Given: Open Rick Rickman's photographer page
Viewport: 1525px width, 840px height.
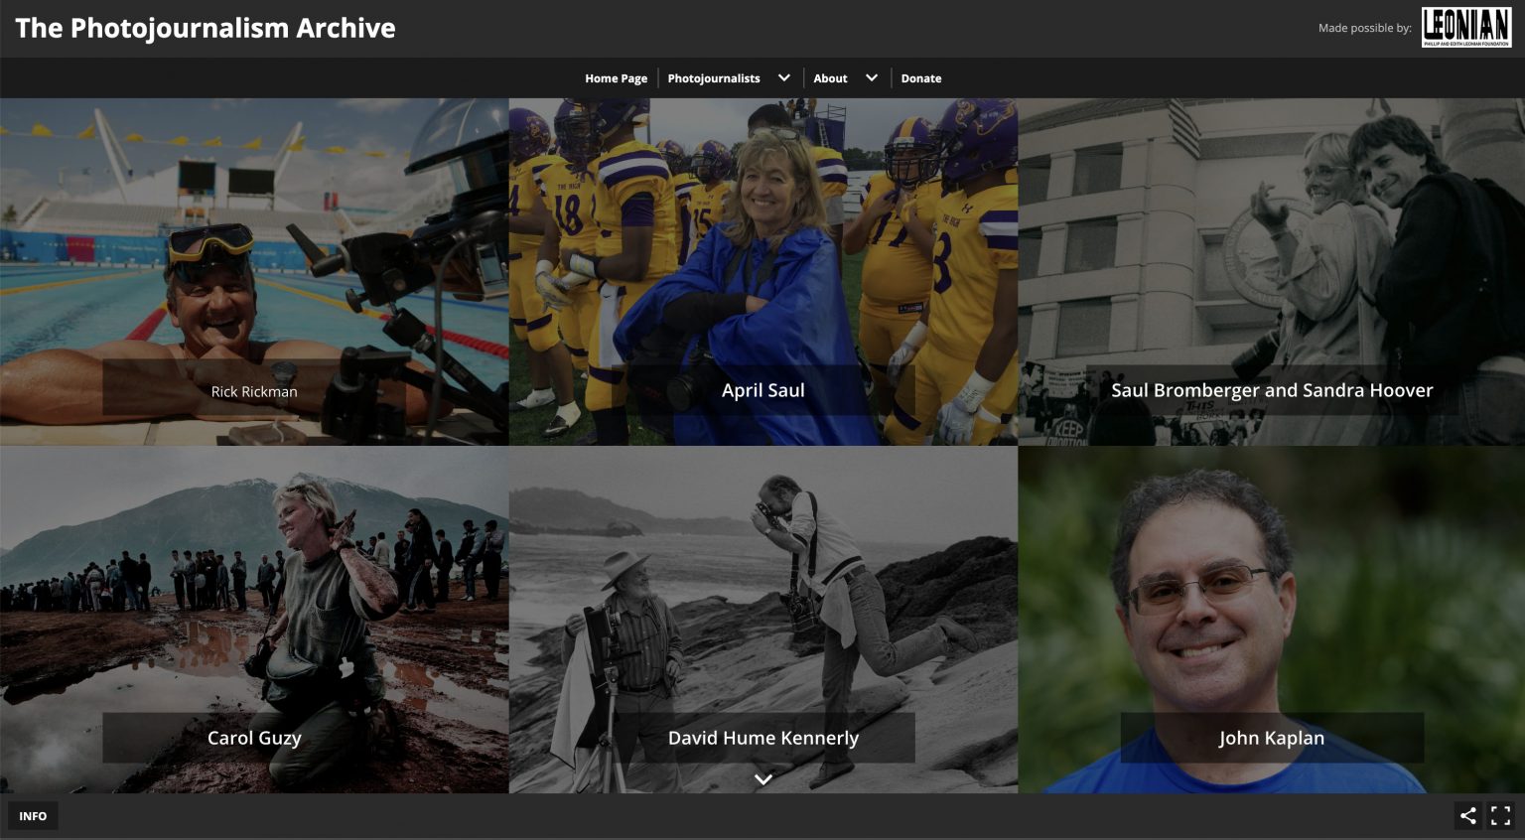Looking at the screenshot, I should 254,271.
